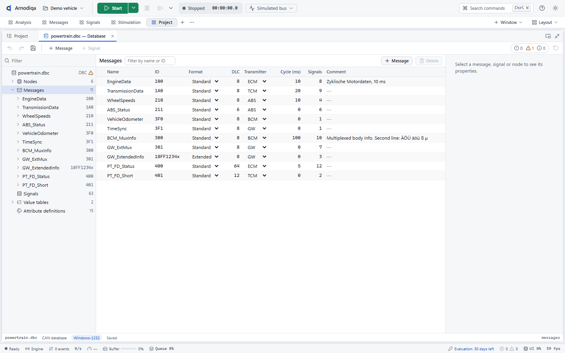Collapse the Messages tree node
The image size is (565, 353).
tap(13, 90)
